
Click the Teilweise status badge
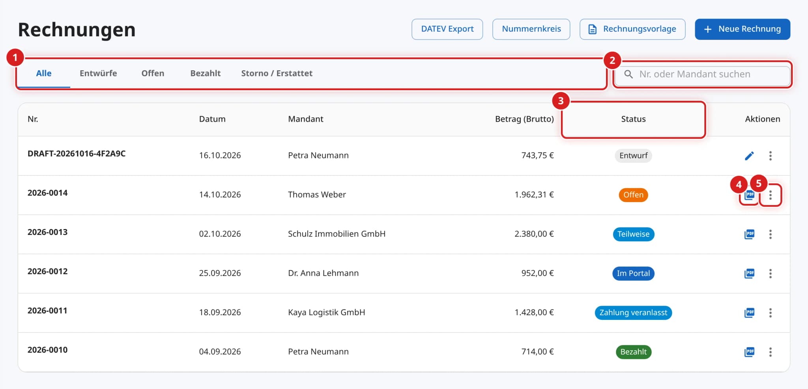[x=633, y=234]
